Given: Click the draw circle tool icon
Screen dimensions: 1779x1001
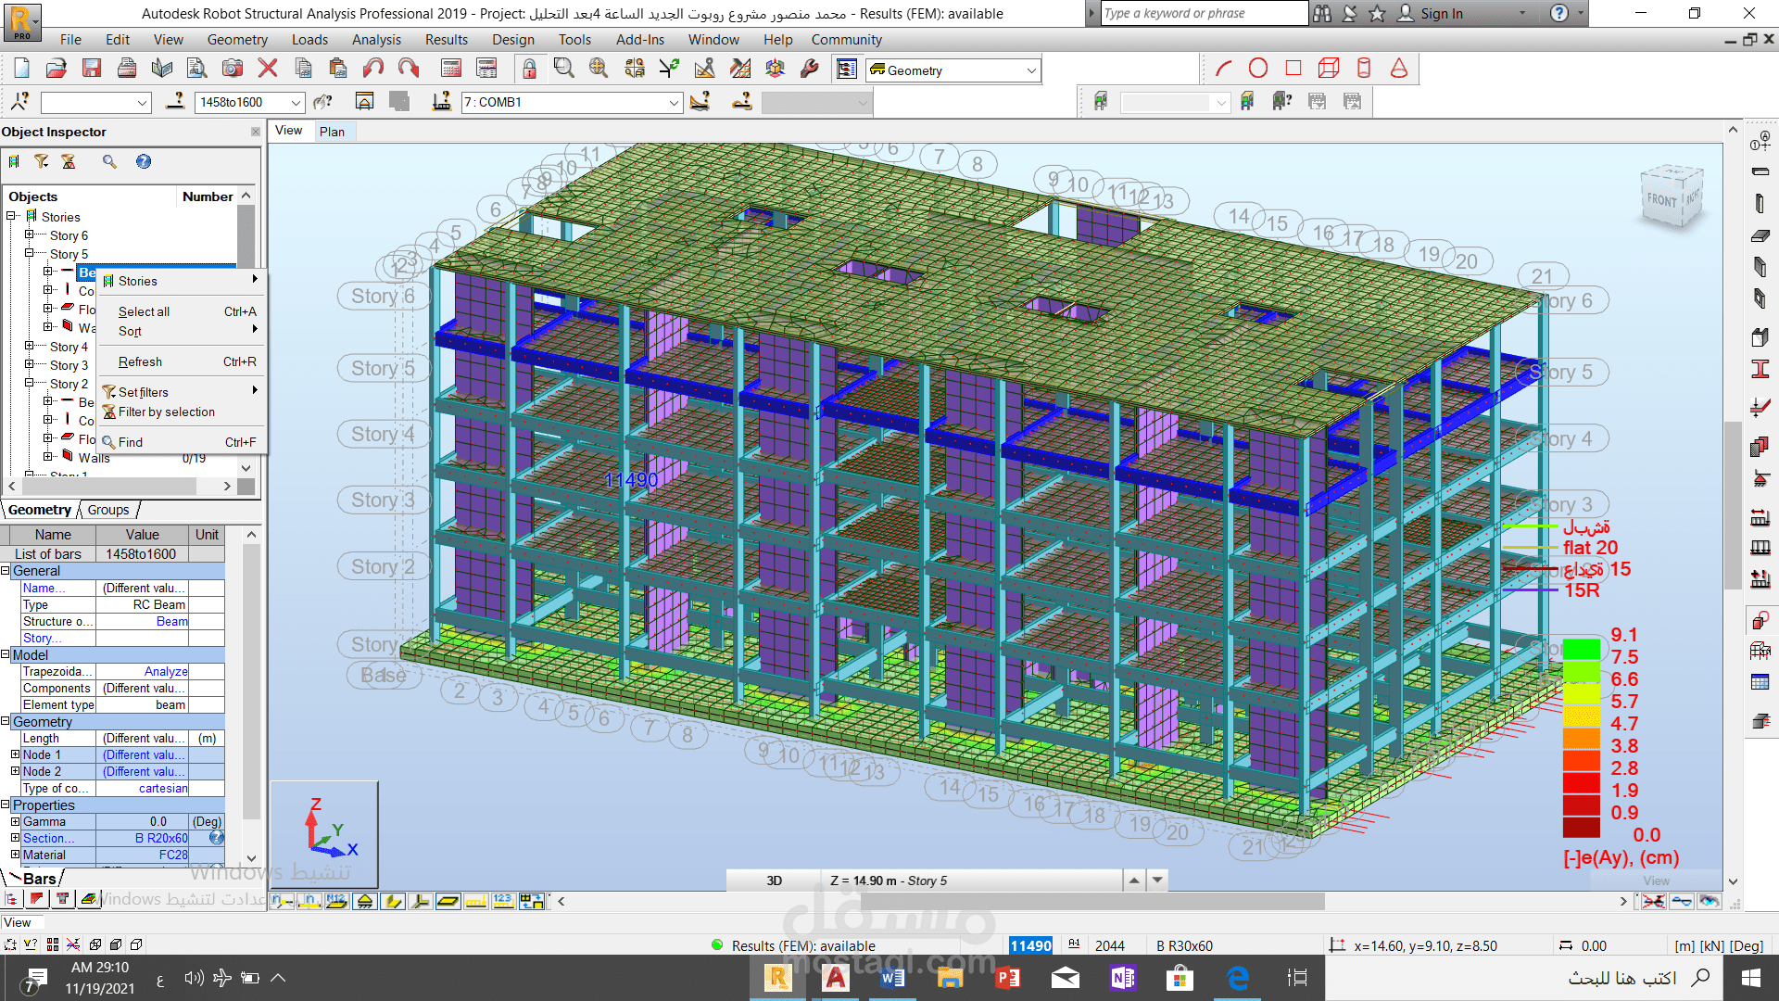Looking at the screenshot, I should tap(1257, 69).
